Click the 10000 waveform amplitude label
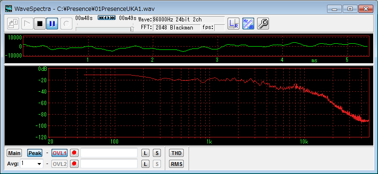Image resolution: width=378 pixels, height=174 pixels. point(15,37)
